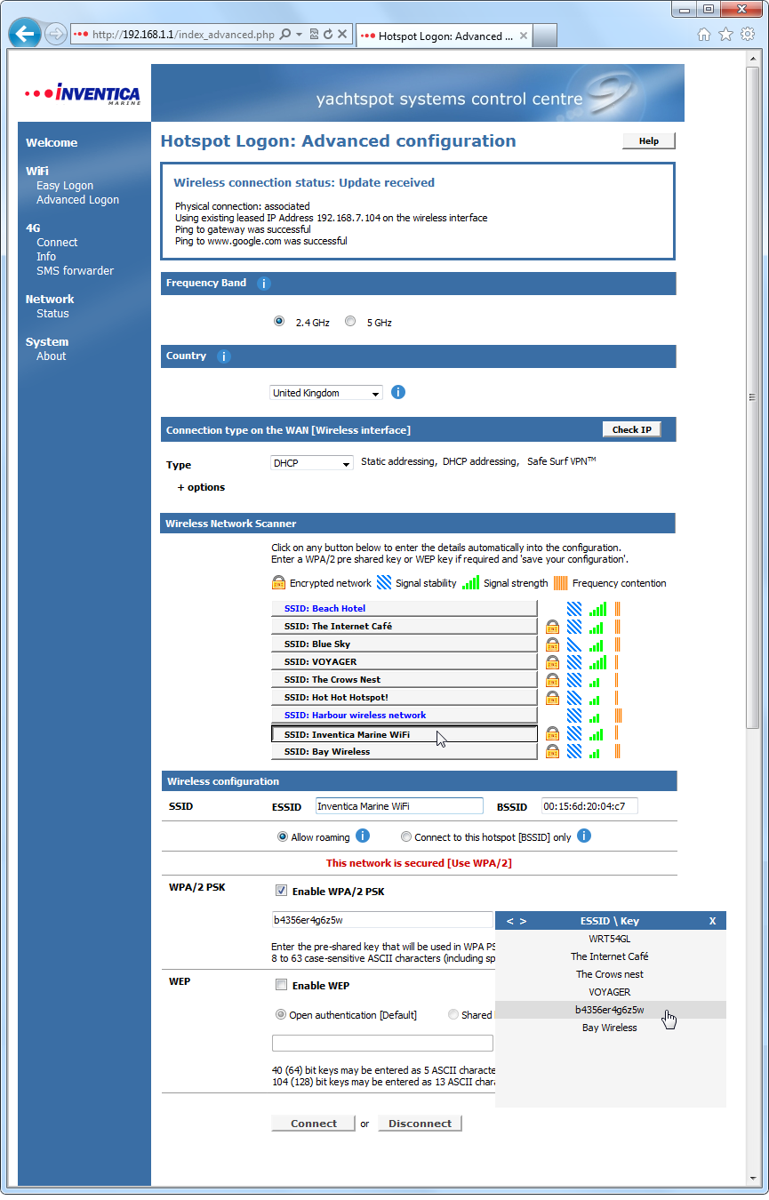
Task: Click the padlock icon for Blue Sky
Action: (x=552, y=644)
